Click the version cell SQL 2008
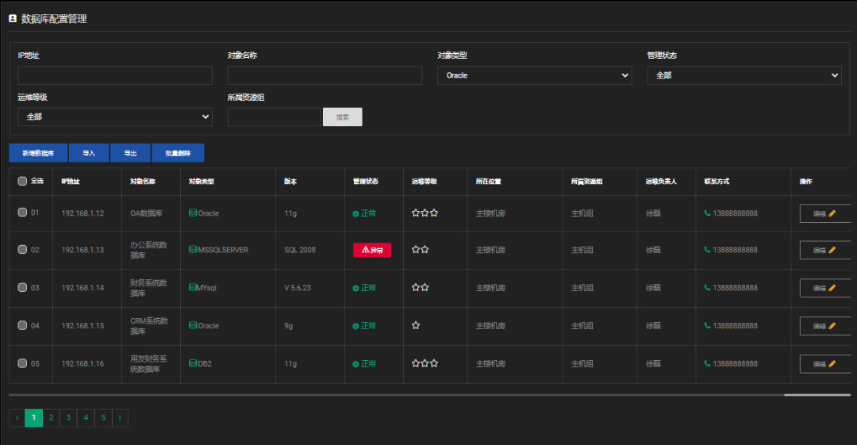The width and height of the screenshot is (857, 445). pos(300,250)
